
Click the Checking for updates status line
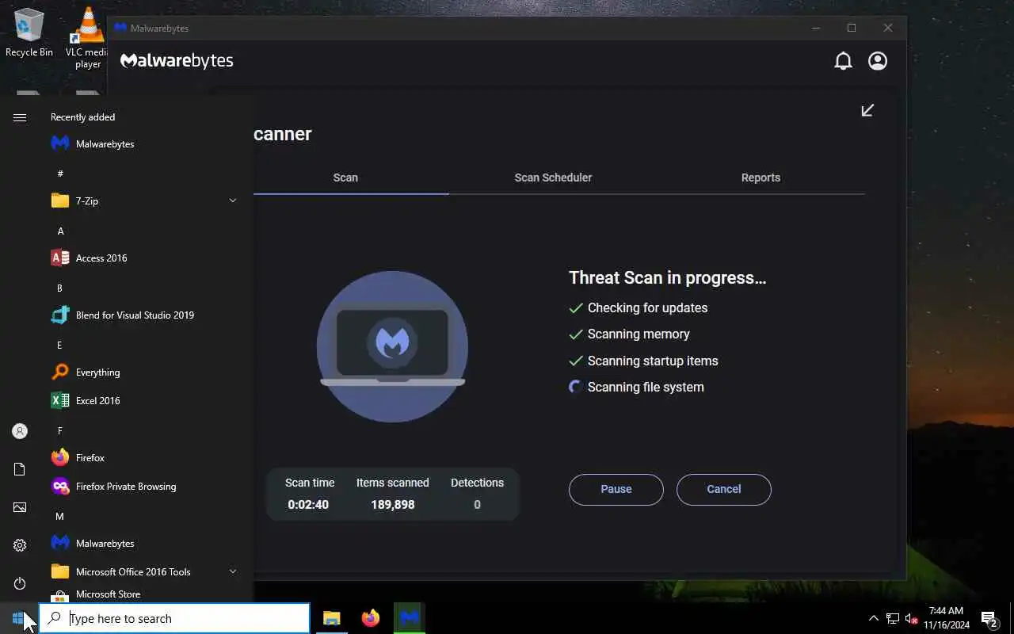click(639, 307)
